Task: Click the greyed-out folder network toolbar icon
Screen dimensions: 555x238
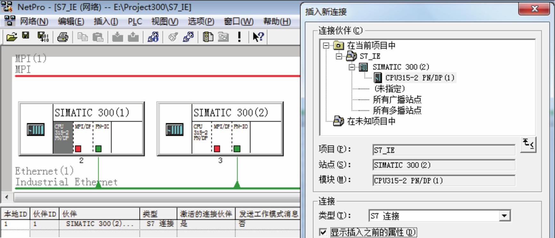Action: point(223,37)
